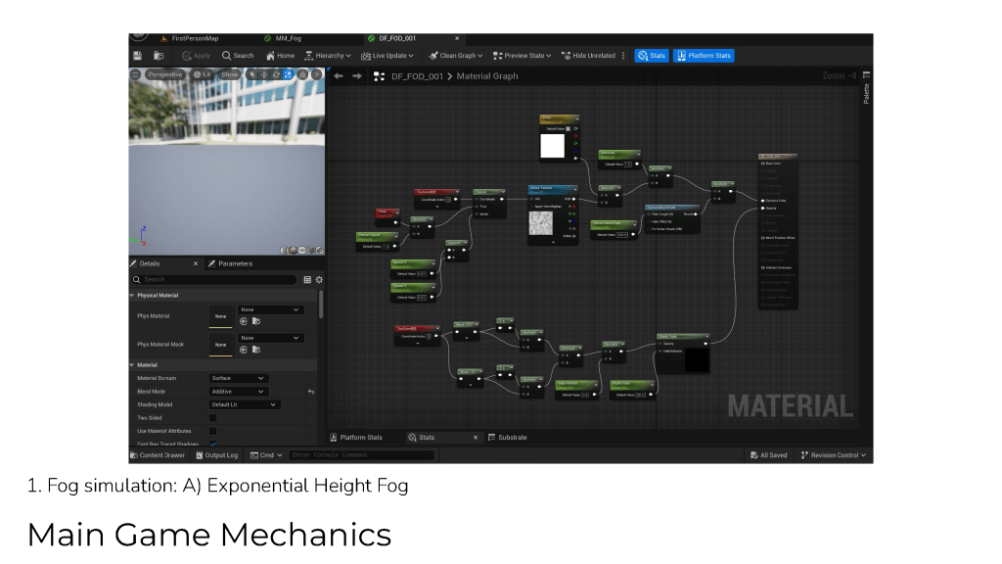Switch to the MM_Fog tab
The image size is (1002, 564).
pos(288,38)
